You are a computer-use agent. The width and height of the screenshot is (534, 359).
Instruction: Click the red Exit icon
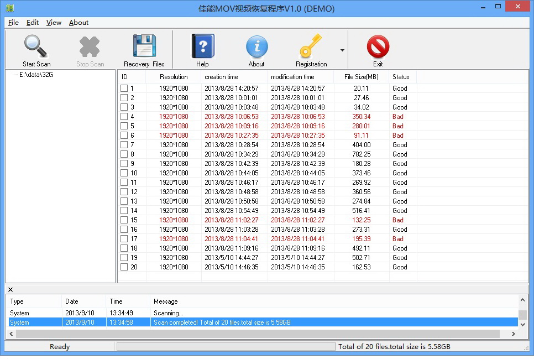pos(378,46)
